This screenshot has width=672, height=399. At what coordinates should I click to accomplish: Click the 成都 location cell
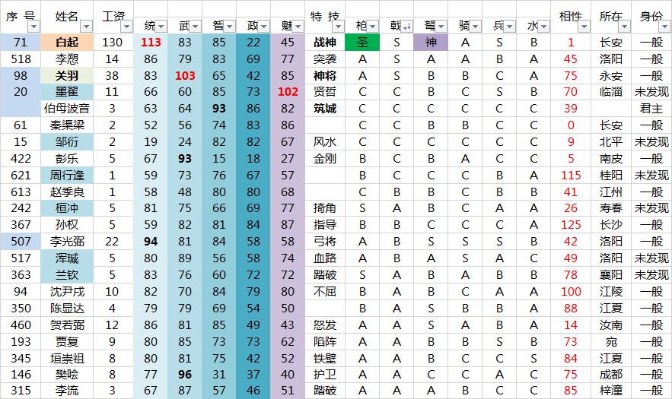(610, 375)
